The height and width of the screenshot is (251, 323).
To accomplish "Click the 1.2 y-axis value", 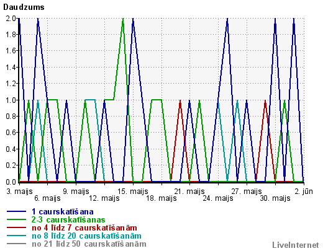I will click(11, 84).
